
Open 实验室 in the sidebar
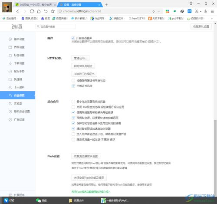pyautogui.click(x=17, y=103)
